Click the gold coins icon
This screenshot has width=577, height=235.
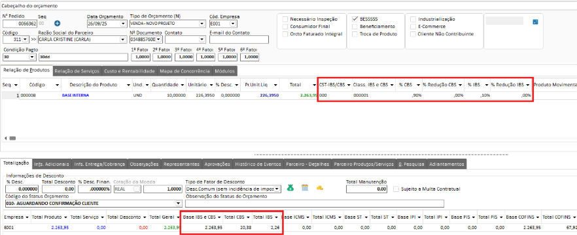[x=320, y=187]
